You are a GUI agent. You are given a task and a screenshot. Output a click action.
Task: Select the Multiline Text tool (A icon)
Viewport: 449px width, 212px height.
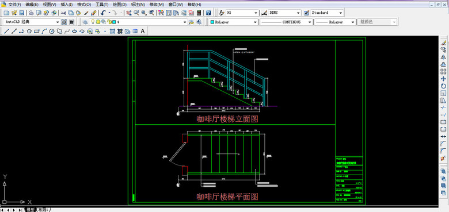143,31
